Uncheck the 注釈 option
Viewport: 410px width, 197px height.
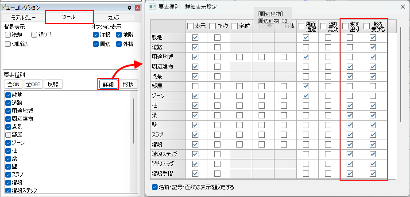[x=96, y=34]
